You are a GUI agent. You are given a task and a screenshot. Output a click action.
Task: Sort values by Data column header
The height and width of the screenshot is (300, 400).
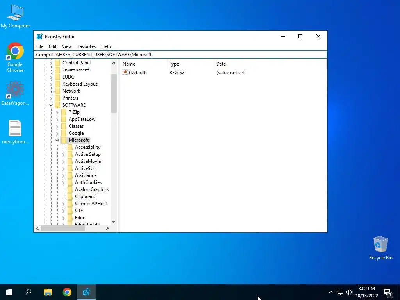(270, 64)
